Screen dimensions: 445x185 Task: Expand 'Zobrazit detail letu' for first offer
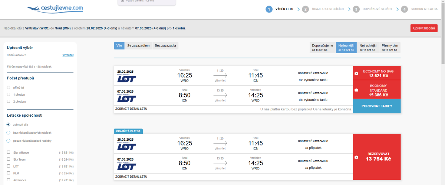[x=131, y=109]
